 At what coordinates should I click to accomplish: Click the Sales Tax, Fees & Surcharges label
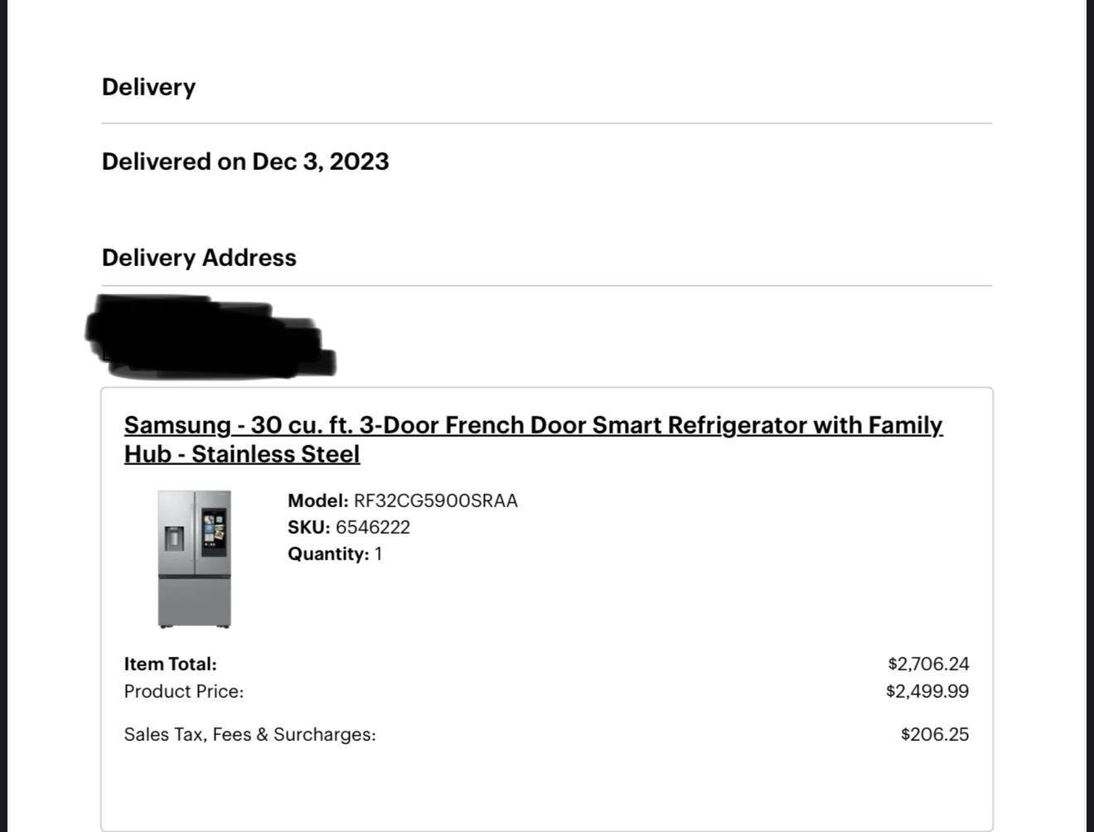(249, 734)
